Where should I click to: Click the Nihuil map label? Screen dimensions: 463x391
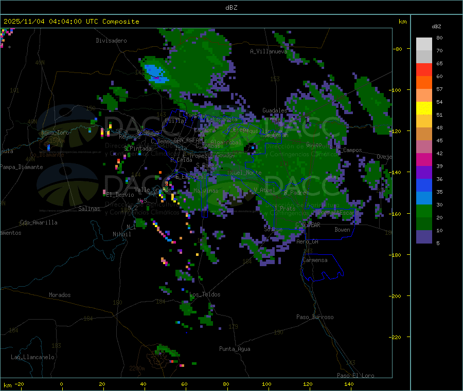[121, 234]
